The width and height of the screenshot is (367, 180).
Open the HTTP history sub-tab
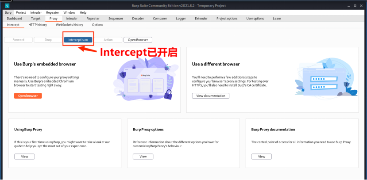(x=38, y=25)
